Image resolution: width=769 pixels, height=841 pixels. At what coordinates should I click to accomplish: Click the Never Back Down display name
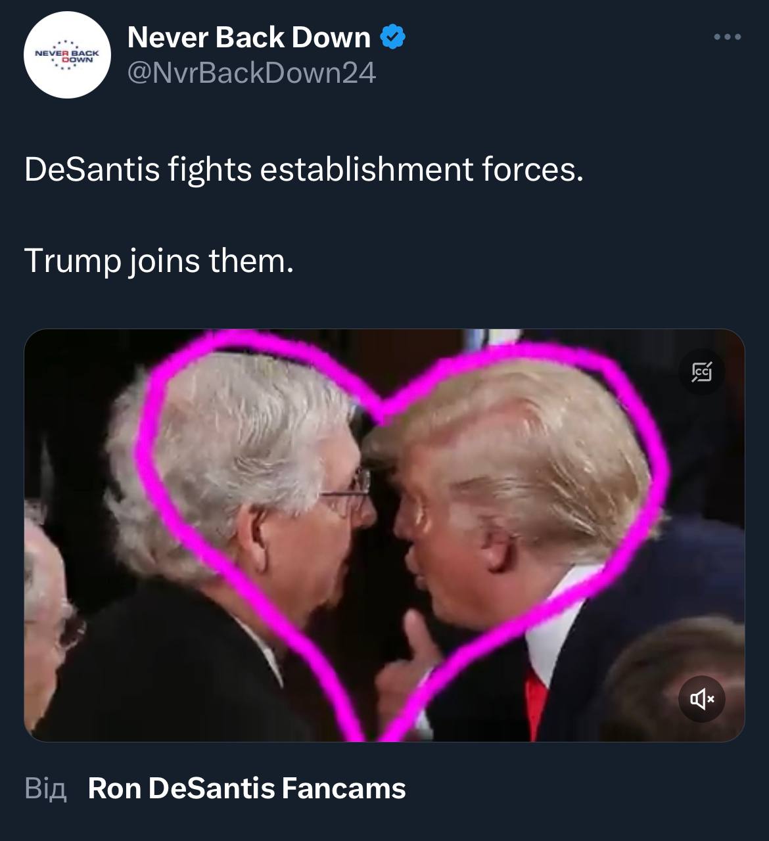(249, 37)
